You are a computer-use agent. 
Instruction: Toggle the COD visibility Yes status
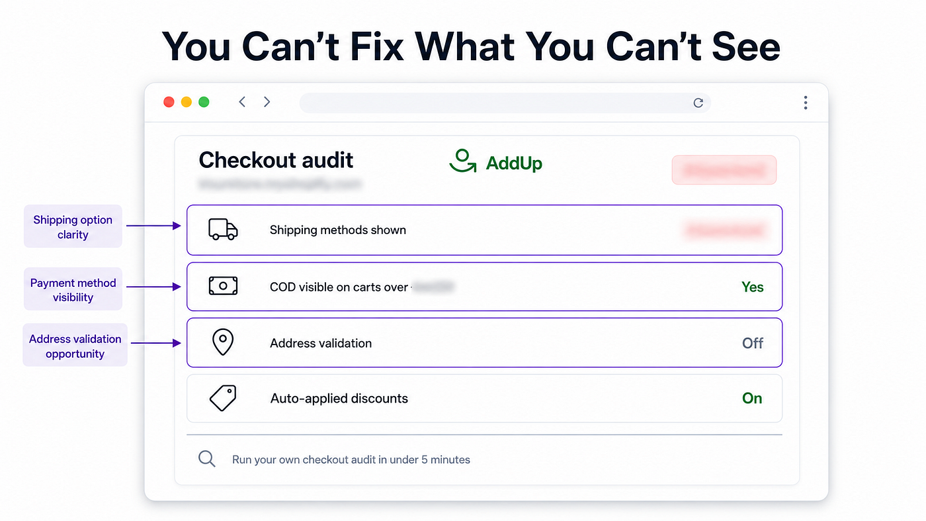[x=753, y=287]
